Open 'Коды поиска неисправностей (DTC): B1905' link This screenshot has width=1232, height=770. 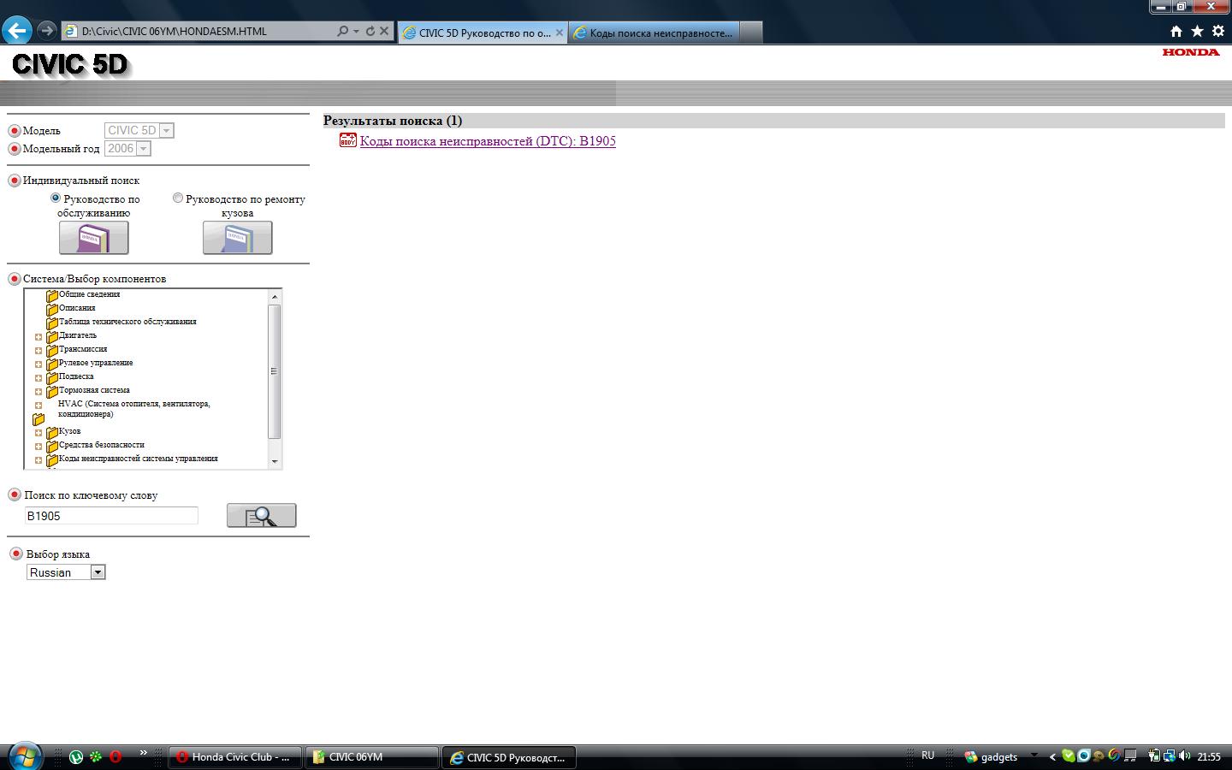click(x=488, y=141)
